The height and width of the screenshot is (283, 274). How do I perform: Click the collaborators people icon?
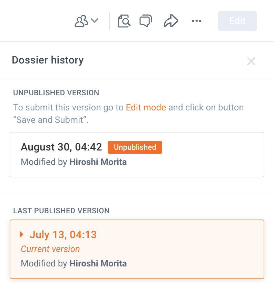[x=81, y=21]
